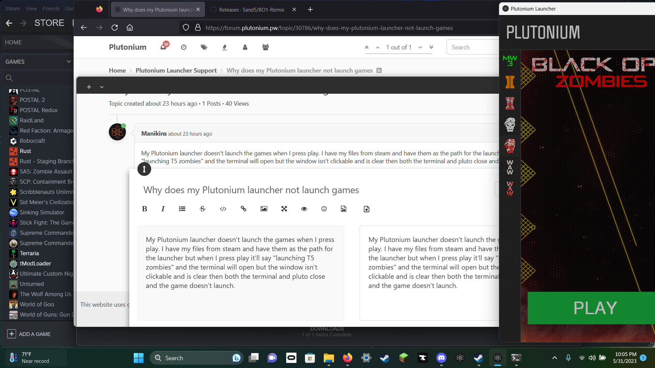
Task: Toggle preview eye icon in composer
Action: (x=304, y=209)
